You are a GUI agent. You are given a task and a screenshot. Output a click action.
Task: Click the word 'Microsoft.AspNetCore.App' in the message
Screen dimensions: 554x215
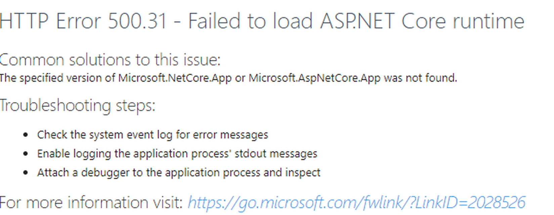(x=314, y=78)
